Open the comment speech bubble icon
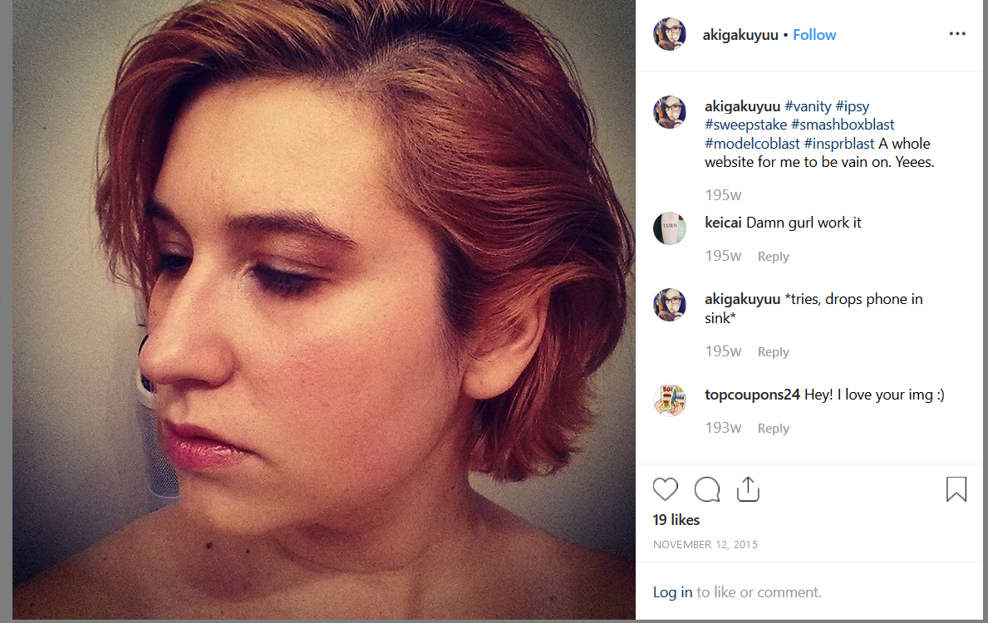The image size is (988, 623). 707,489
